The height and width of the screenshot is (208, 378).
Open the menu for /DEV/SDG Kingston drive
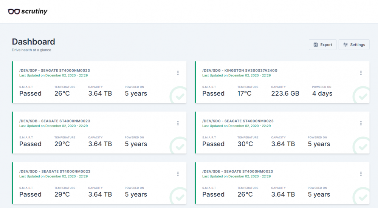coord(361,73)
